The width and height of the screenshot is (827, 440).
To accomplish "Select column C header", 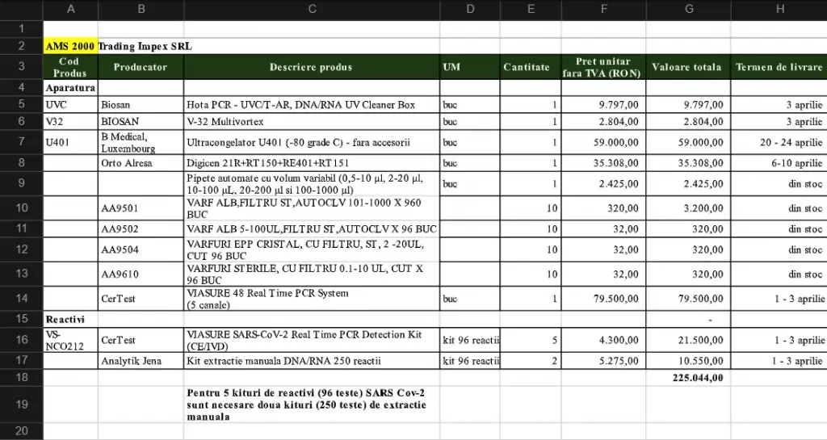I will 312,10.
